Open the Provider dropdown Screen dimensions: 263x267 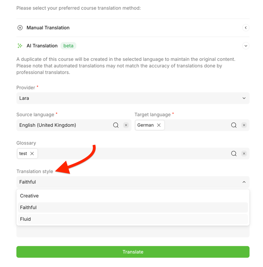click(133, 98)
